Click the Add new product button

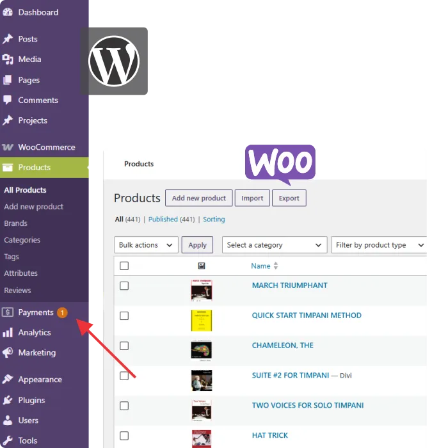click(199, 198)
